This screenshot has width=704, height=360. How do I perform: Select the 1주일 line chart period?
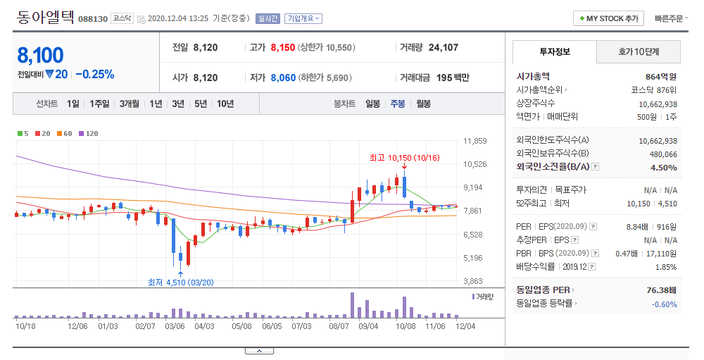coord(99,104)
